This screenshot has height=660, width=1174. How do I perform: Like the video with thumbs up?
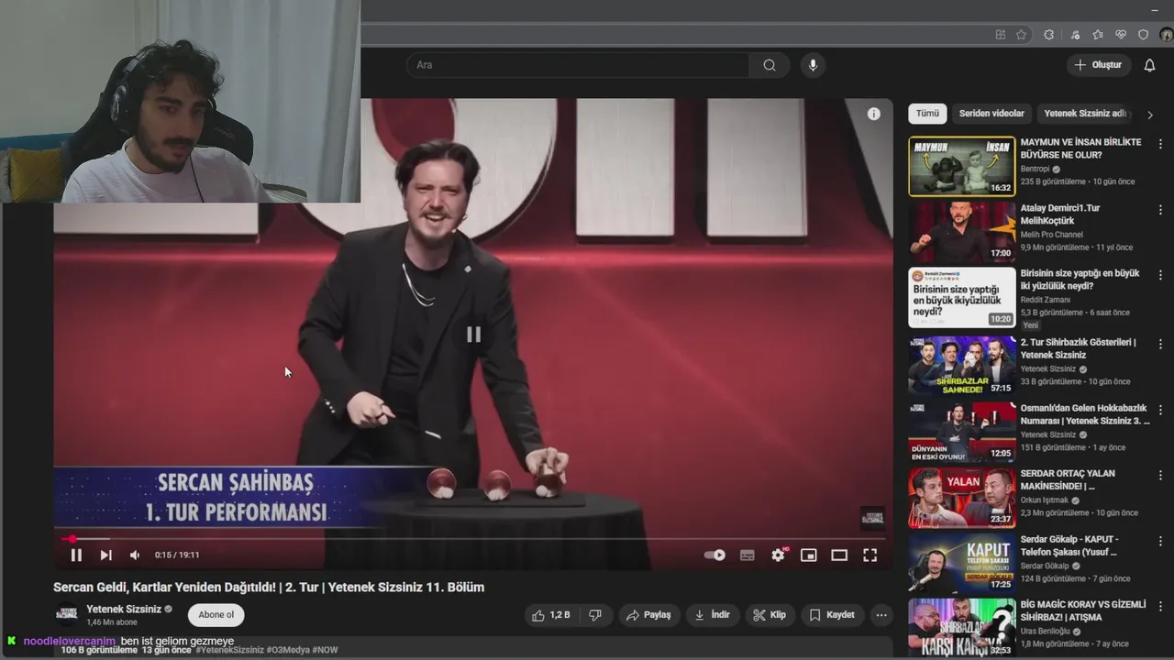tap(551, 615)
